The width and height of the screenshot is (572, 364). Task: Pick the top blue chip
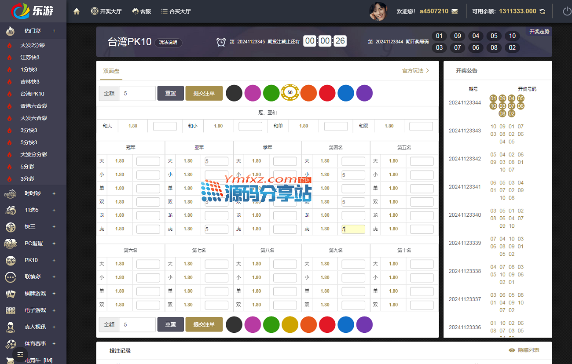tap(345, 93)
